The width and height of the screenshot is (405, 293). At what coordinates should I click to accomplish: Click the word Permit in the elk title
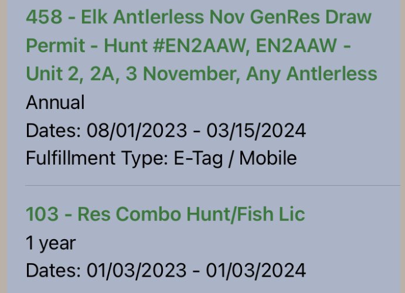56,46
